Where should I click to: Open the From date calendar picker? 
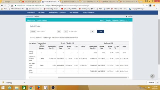tap(59, 31)
